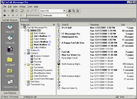Click the print toolbar icon
137x99 pixels.
click(28, 11)
